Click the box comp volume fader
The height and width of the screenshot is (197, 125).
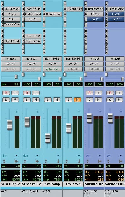click(x=48, y=138)
